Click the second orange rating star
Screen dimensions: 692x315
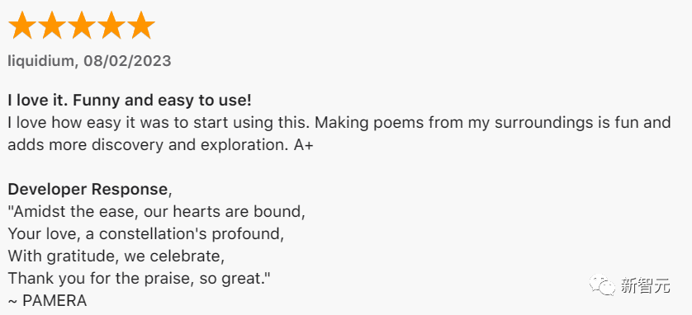point(52,25)
